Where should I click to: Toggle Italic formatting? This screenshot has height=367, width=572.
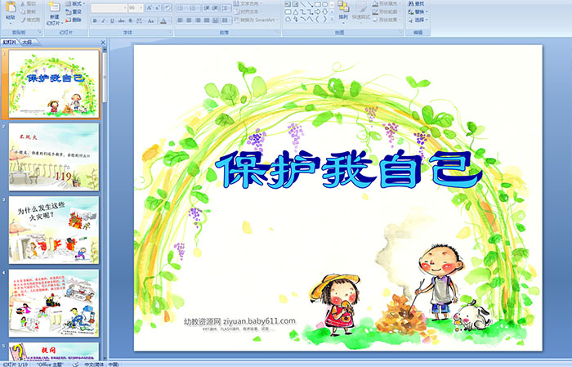click(x=103, y=20)
